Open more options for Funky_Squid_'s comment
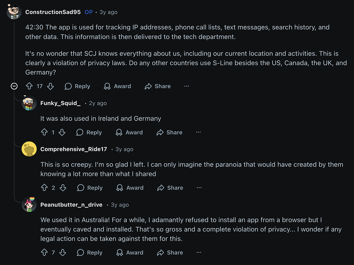Screen dimensions: 354x265 (x=198, y=132)
